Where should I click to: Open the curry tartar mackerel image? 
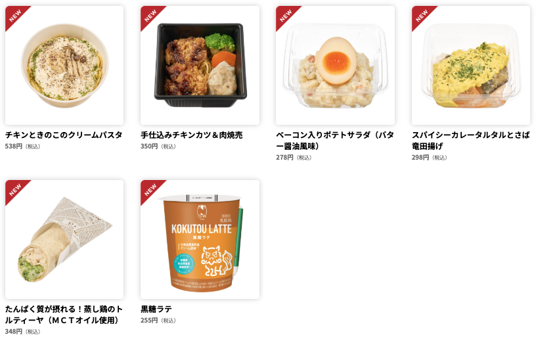pos(471,65)
